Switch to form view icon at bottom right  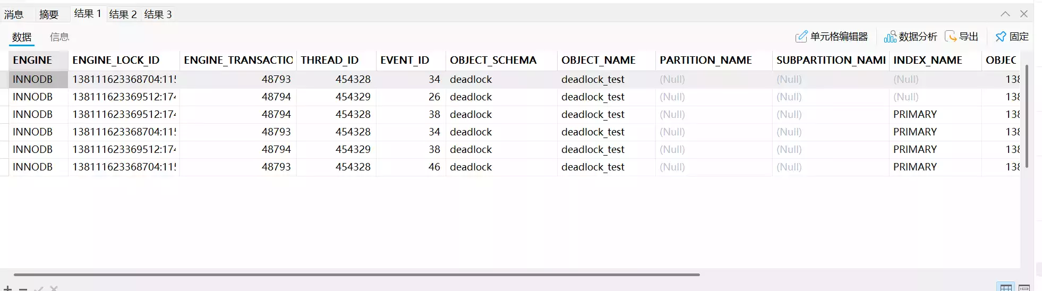coord(1024,287)
